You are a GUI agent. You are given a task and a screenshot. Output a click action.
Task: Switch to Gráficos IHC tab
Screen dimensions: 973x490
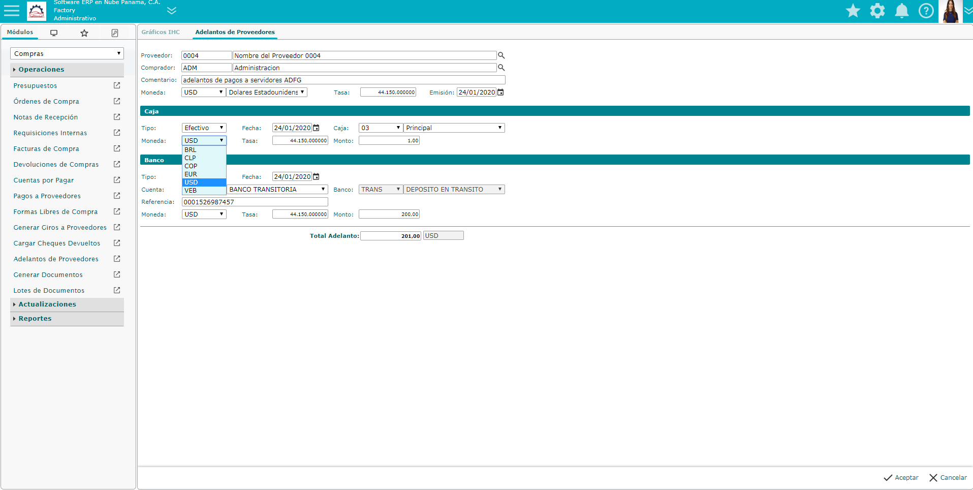pos(161,32)
